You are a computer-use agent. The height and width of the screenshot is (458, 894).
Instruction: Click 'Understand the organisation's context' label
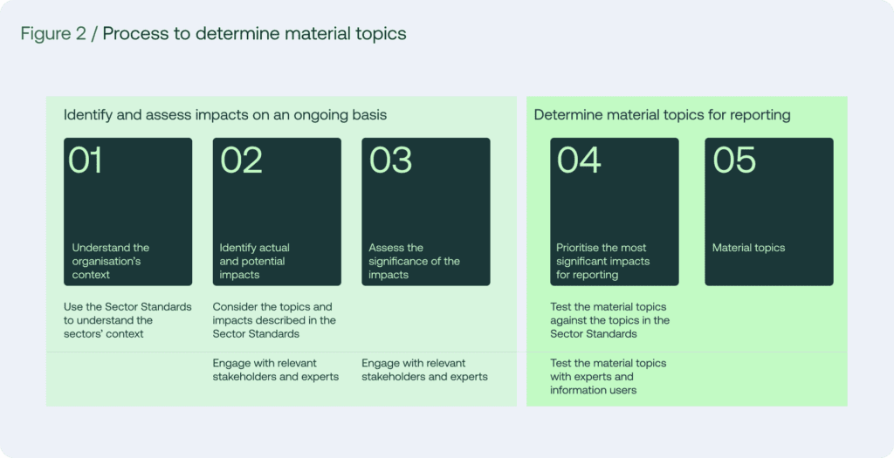click(x=111, y=262)
